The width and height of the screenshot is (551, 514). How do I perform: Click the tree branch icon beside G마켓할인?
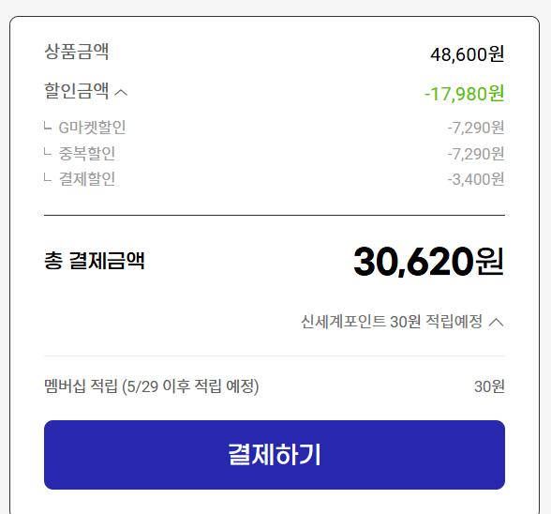point(48,126)
